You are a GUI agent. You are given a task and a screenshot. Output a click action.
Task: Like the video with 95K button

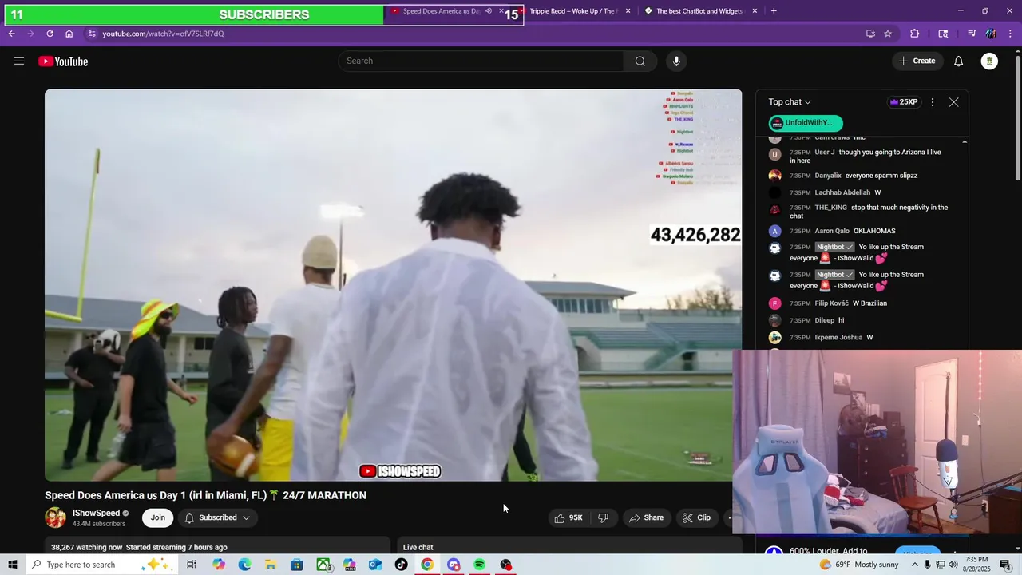click(568, 517)
